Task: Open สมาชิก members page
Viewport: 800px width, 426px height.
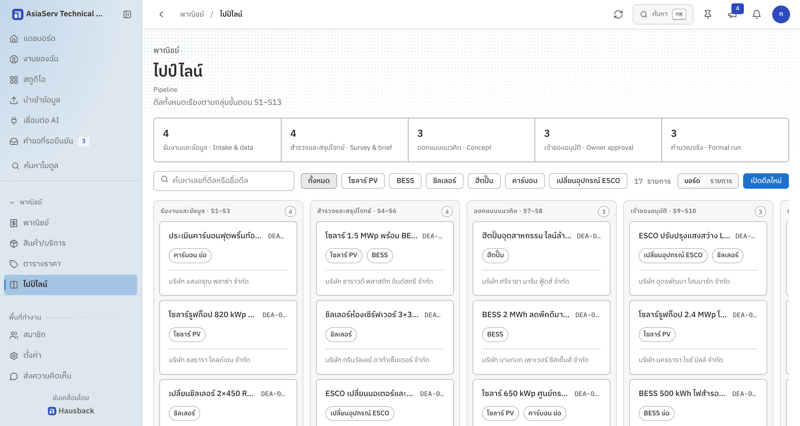Action: (71, 335)
